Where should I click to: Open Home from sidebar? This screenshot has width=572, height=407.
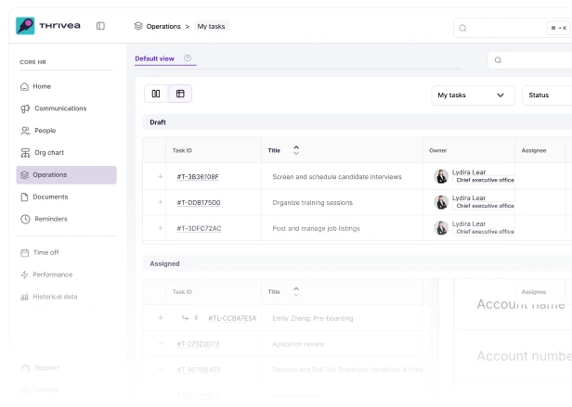tap(42, 86)
